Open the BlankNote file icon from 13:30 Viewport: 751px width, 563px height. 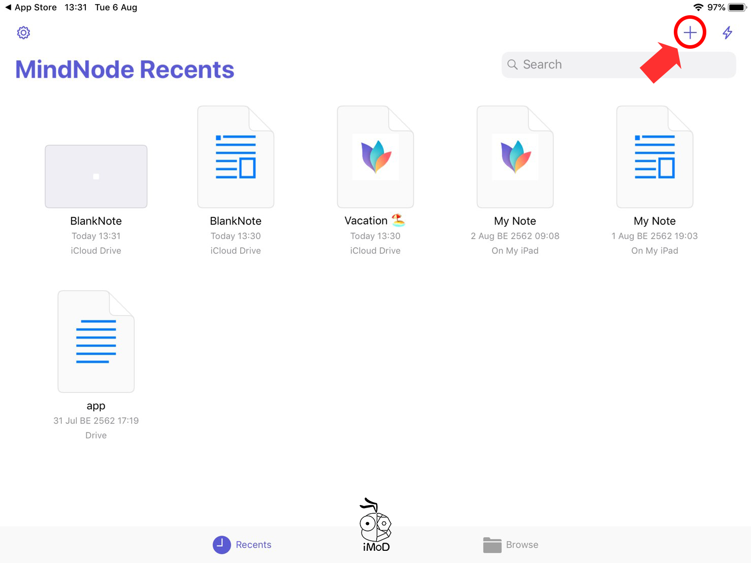tap(236, 157)
